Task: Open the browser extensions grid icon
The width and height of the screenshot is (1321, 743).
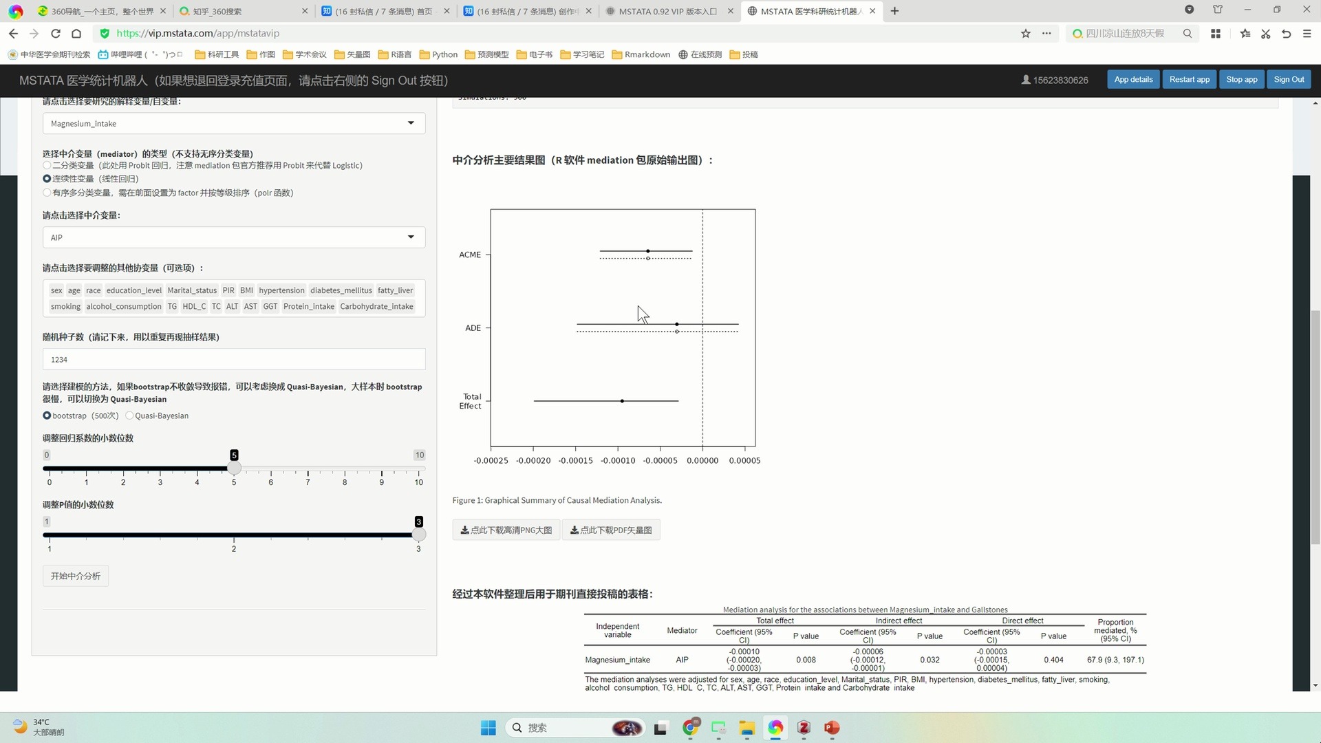Action: (1216, 33)
